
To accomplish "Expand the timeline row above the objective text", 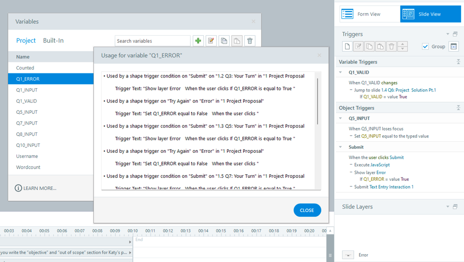I will tap(130, 242).
